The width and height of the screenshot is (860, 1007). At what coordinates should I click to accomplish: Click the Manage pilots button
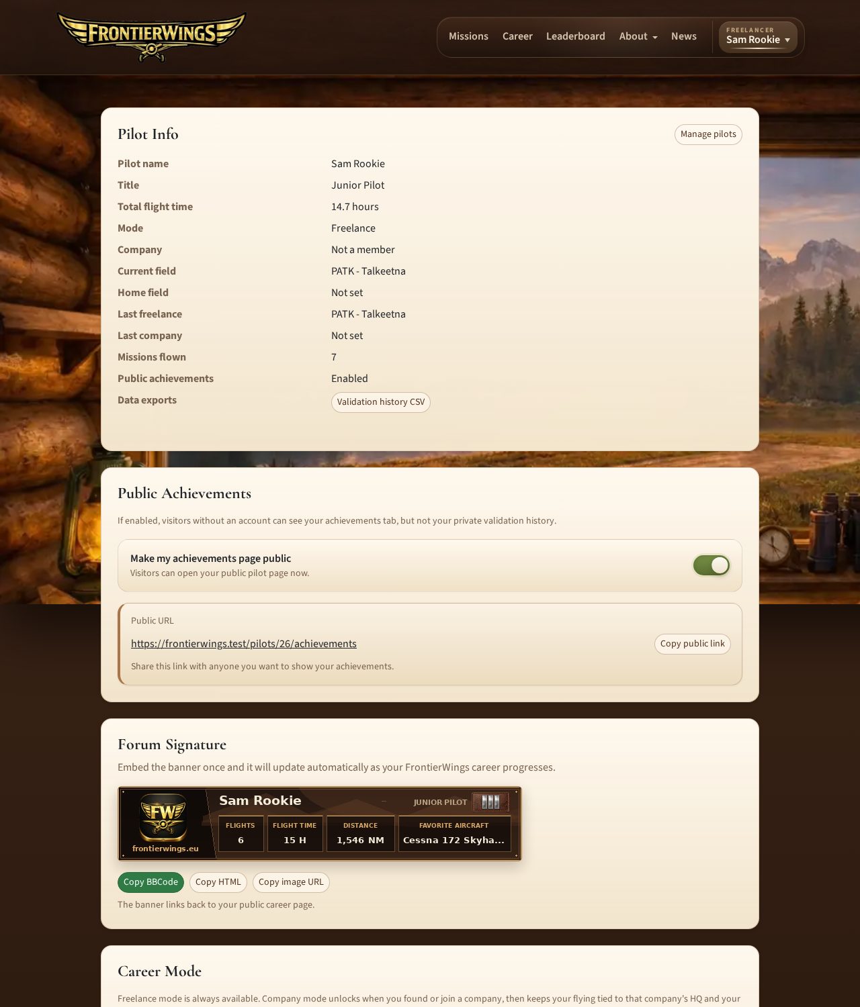tap(708, 134)
